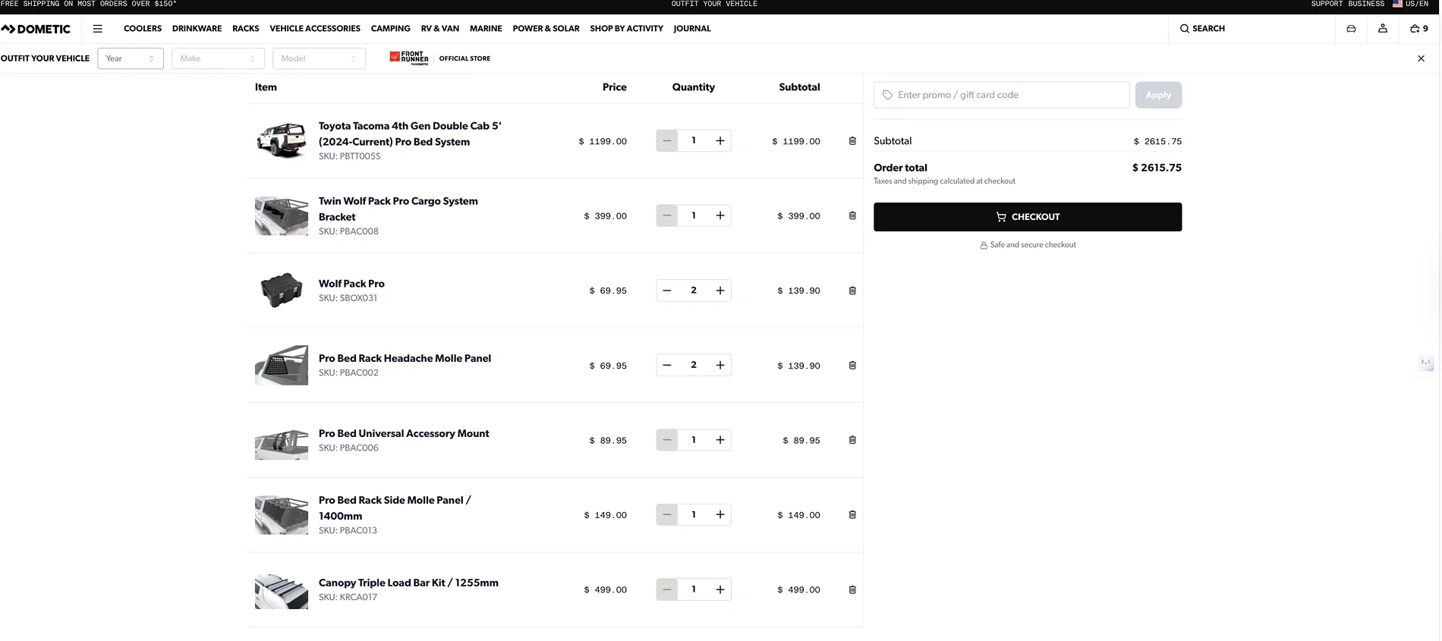Open the hamburger menu icon
This screenshot has width=1442, height=641.
click(x=97, y=29)
